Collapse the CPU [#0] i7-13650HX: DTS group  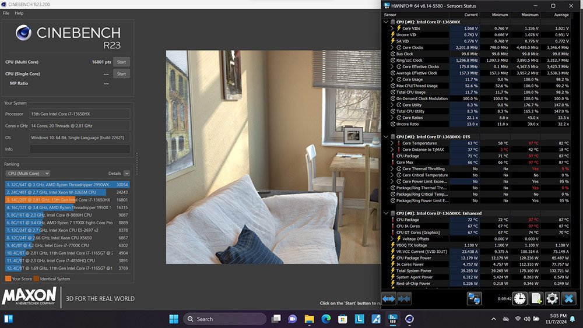(x=385, y=137)
